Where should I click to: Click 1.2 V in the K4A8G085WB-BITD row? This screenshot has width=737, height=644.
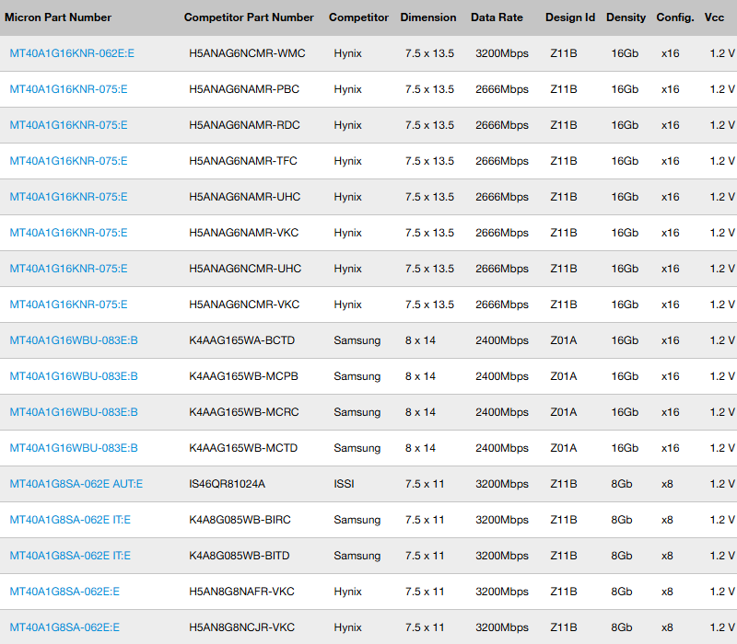tap(722, 557)
